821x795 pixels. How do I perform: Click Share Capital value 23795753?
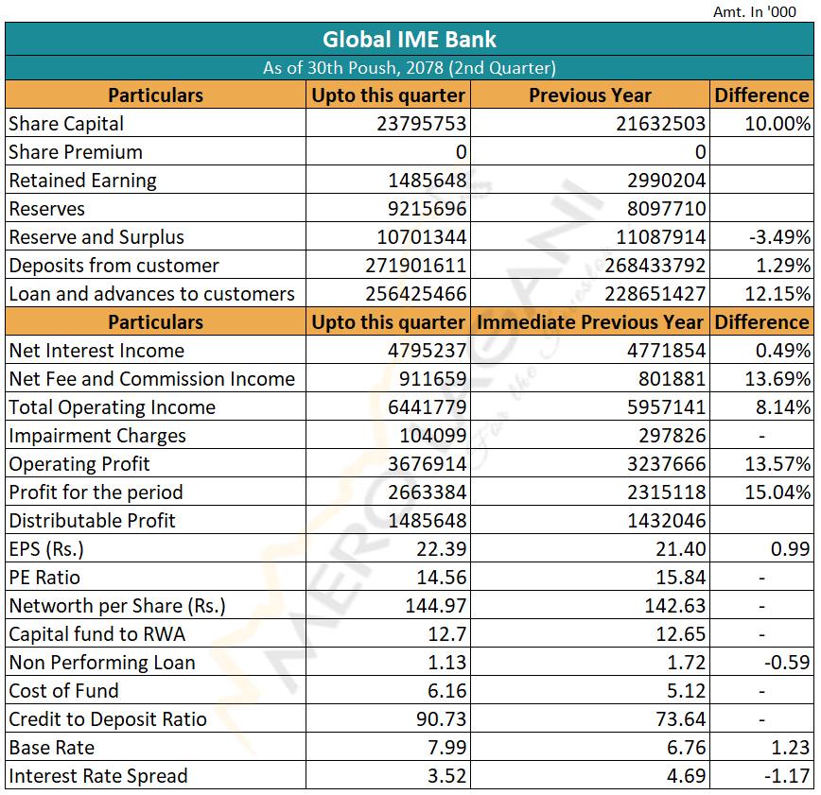tap(422, 124)
